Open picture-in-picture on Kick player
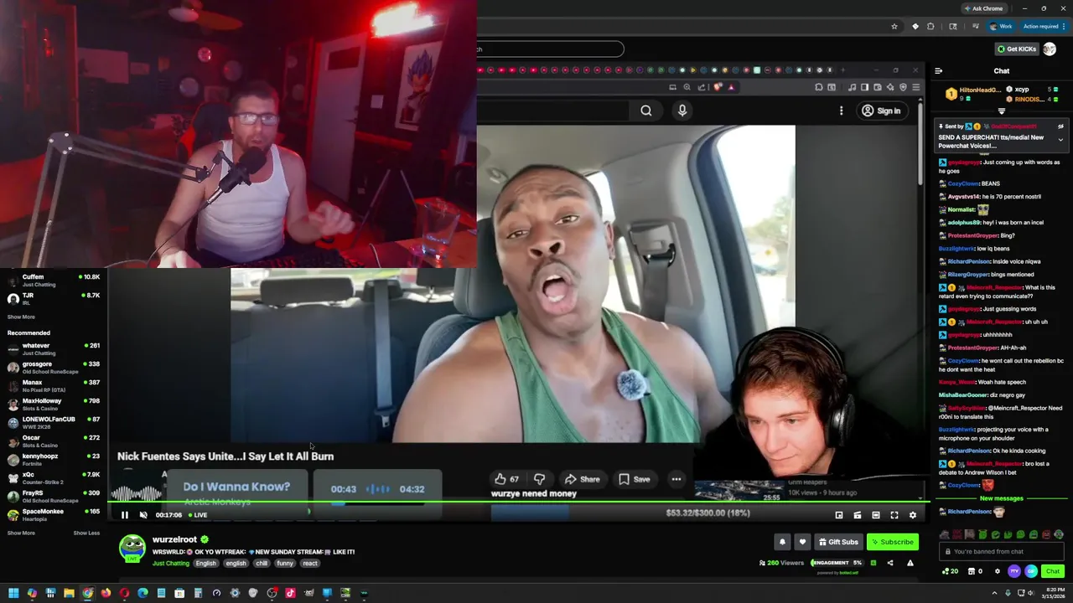1073x603 pixels. click(x=839, y=515)
